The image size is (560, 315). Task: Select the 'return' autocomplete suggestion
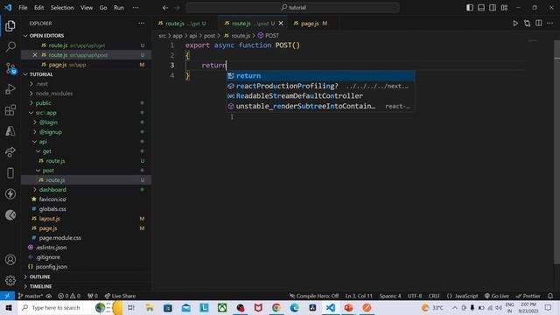pyautogui.click(x=320, y=76)
